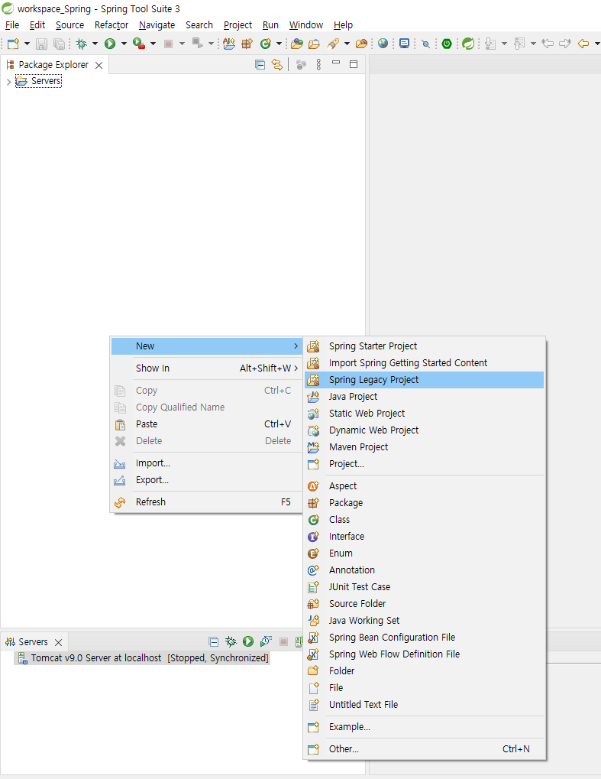
Task: Open the Edit menu
Action: pyautogui.click(x=37, y=24)
